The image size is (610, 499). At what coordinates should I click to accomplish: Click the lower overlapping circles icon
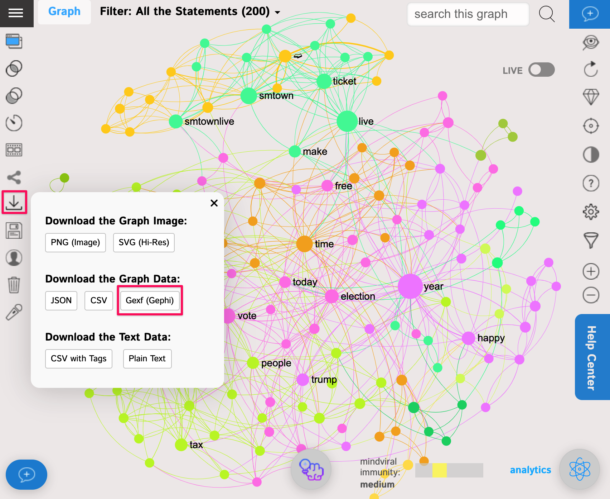coord(14,95)
